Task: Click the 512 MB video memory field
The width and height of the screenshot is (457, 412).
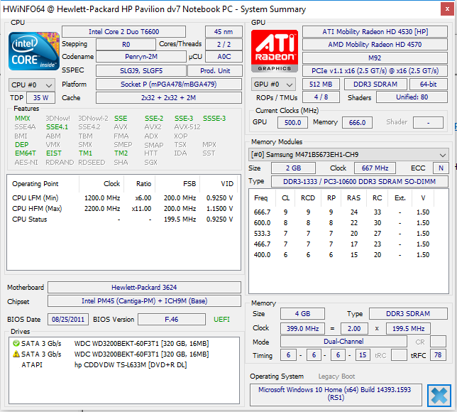Action: (321, 85)
